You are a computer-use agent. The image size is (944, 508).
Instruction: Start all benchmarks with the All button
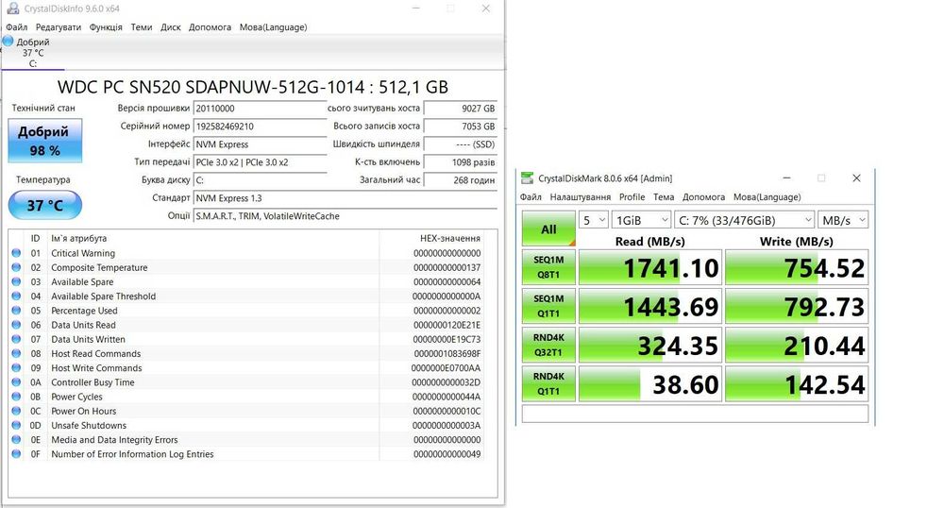(548, 229)
